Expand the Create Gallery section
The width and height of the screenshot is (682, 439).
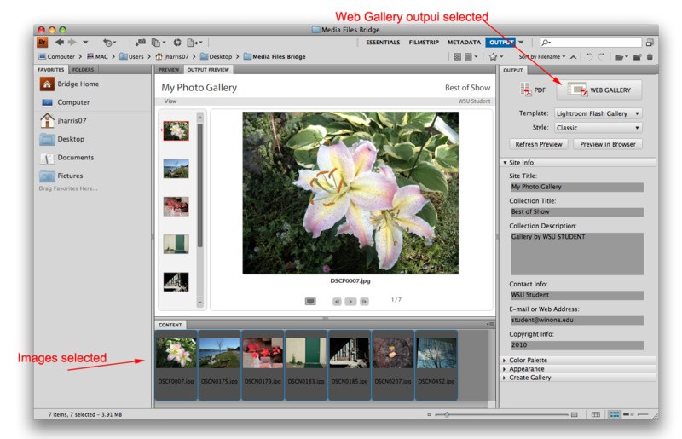click(529, 378)
